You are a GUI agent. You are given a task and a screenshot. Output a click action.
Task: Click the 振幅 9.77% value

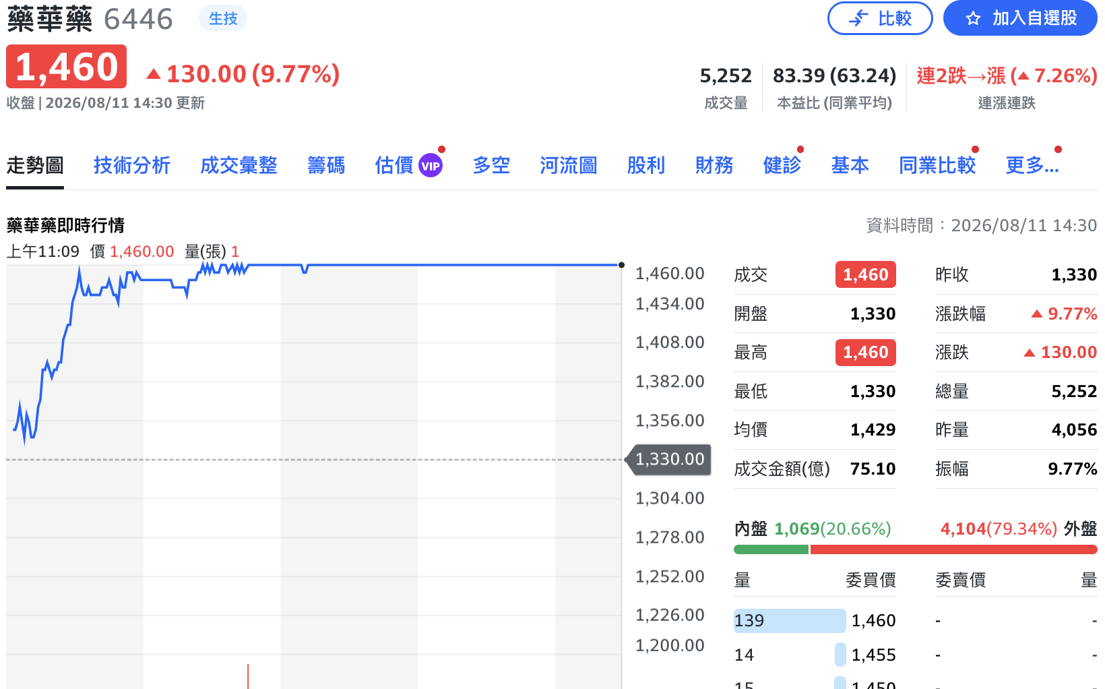click(x=1073, y=469)
